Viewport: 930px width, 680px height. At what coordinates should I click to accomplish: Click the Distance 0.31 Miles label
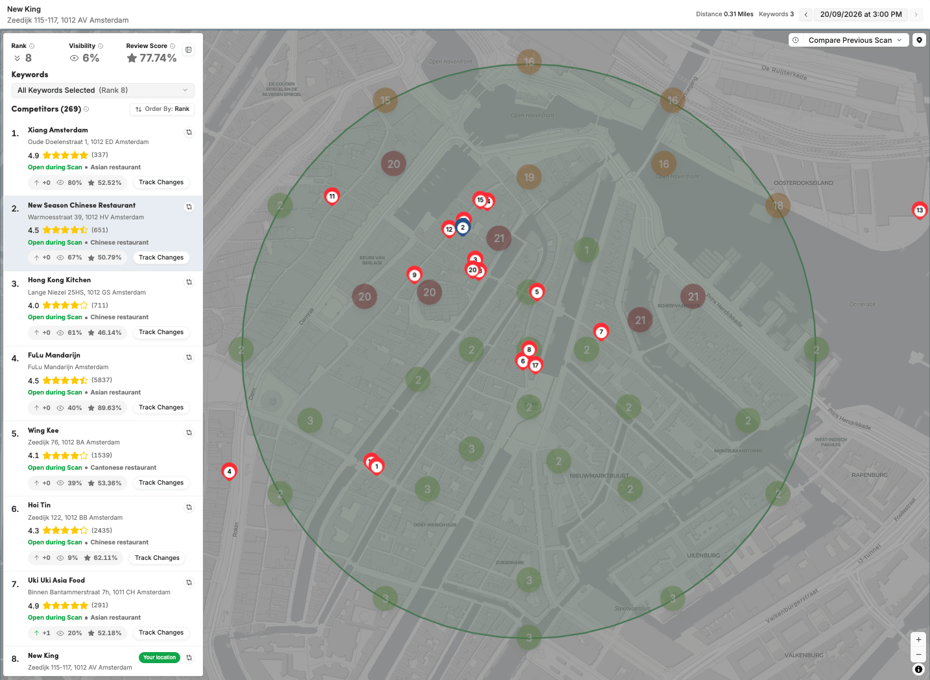(724, 14)
